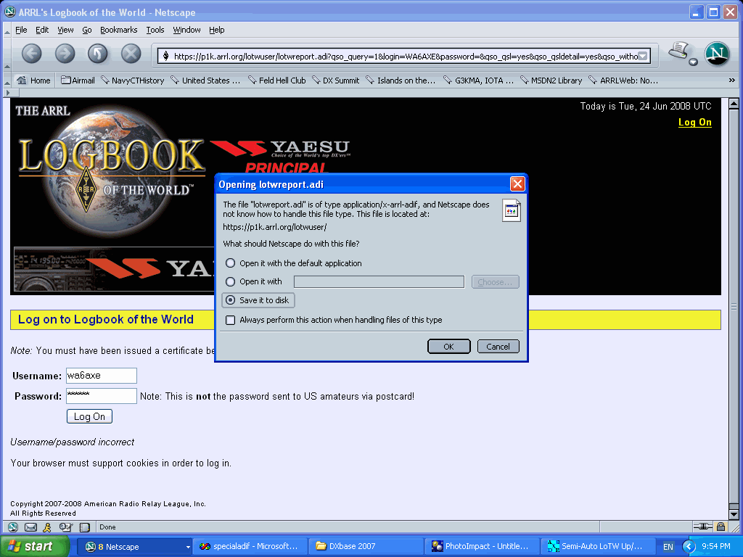Open the print options dropdown arrow

pyautogui.click(x=693, y=62)
